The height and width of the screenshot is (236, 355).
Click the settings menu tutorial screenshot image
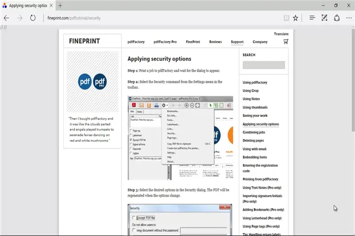180,138
